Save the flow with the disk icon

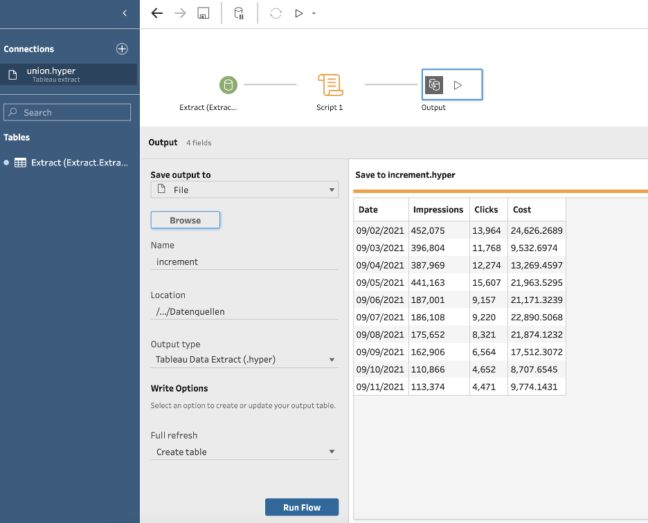pyautogui.click(x=204, y=13)
